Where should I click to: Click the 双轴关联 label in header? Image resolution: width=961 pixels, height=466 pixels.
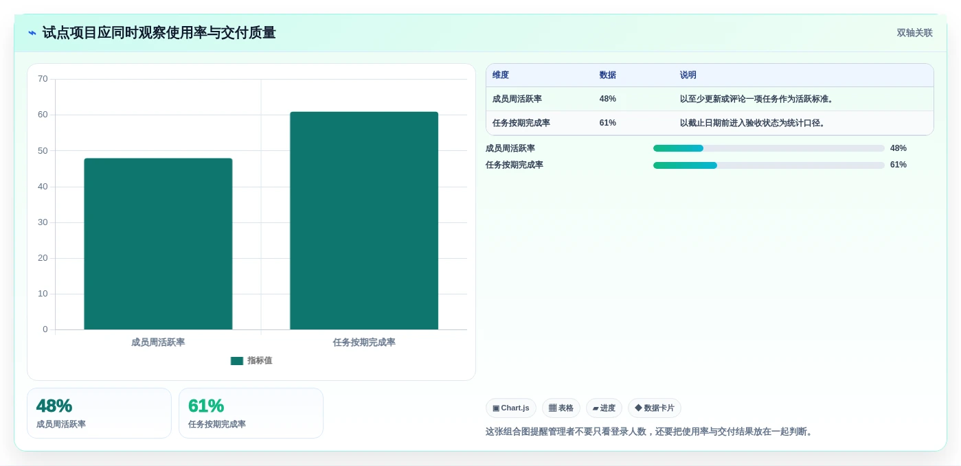pyautogui.click(x=914, y=33)
